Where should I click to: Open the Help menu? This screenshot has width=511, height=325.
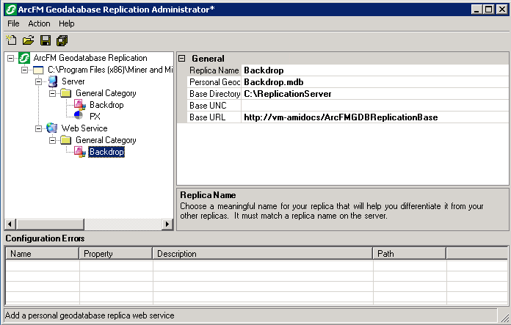67,23
